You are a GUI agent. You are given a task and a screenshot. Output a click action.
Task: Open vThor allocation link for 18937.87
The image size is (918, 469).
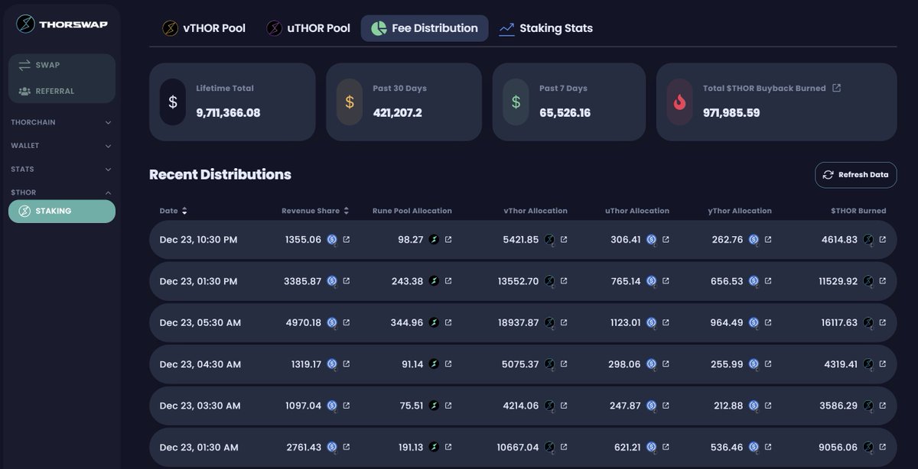pyautogui.click(x=564, y=322)
